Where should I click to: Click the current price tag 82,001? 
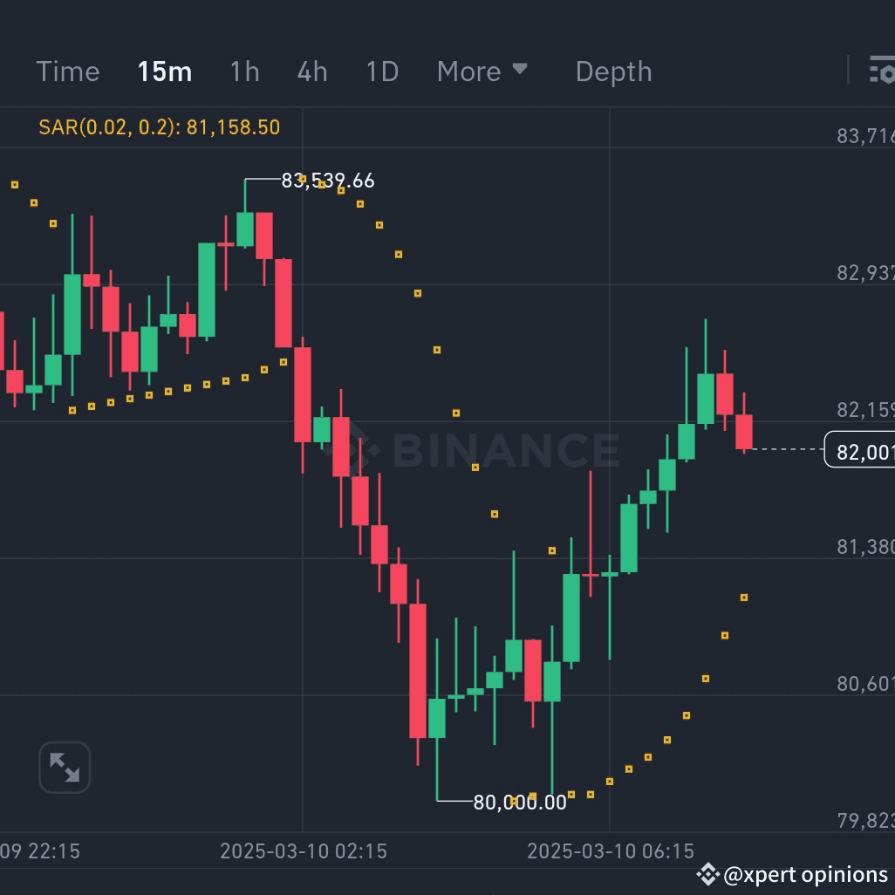[859, 450]
